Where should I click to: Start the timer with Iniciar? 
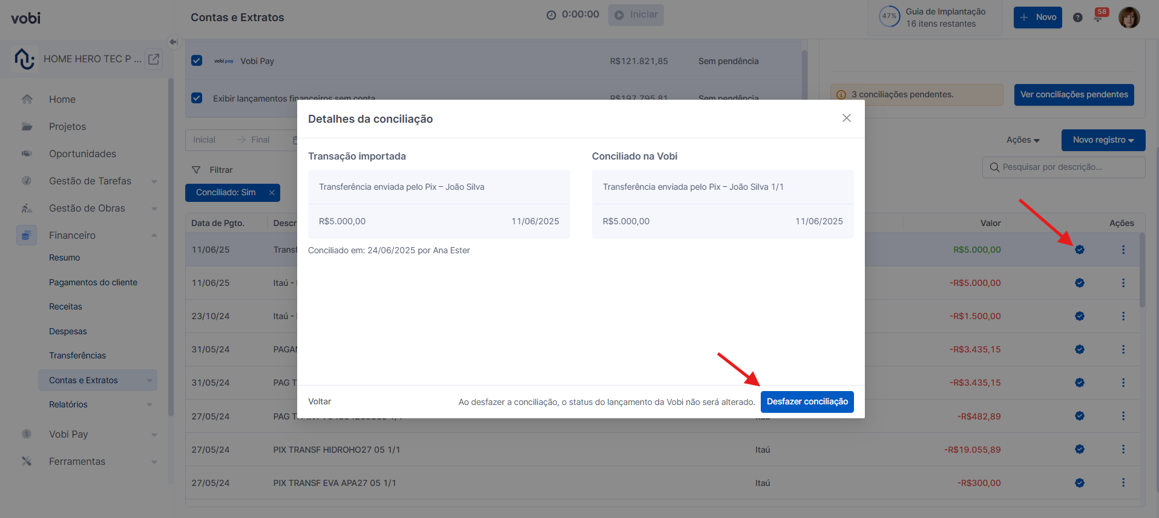636,15
